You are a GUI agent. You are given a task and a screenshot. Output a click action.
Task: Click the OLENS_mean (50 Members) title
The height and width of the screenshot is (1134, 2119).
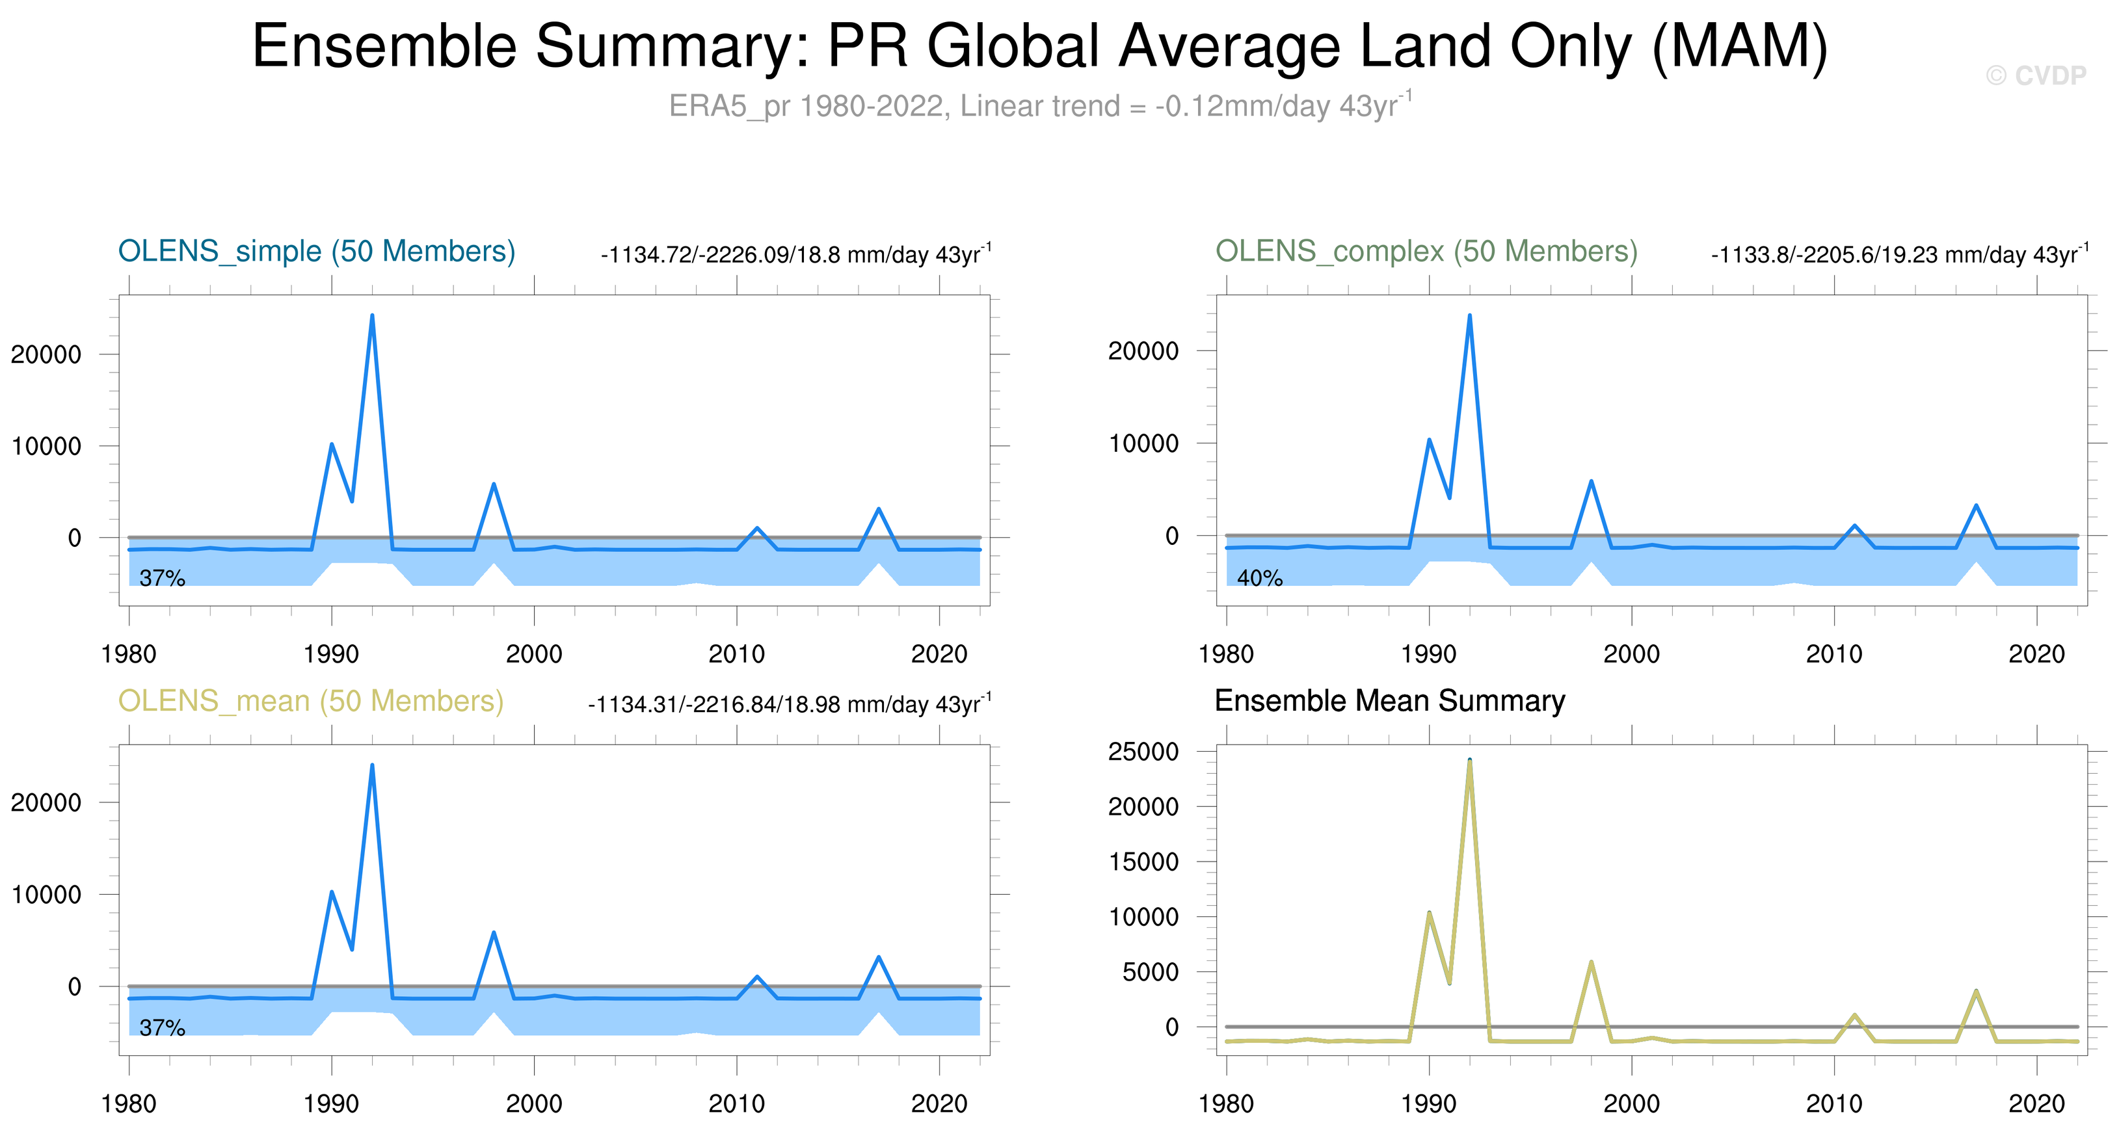(x=310, y=701)
